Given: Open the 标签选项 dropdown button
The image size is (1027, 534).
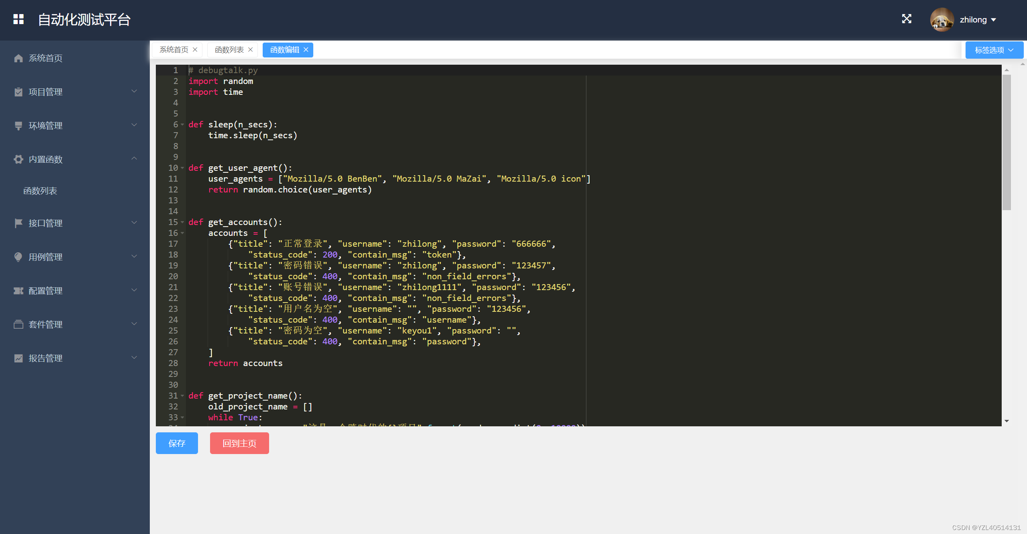Looking at the screenshot, I should 994,50.
